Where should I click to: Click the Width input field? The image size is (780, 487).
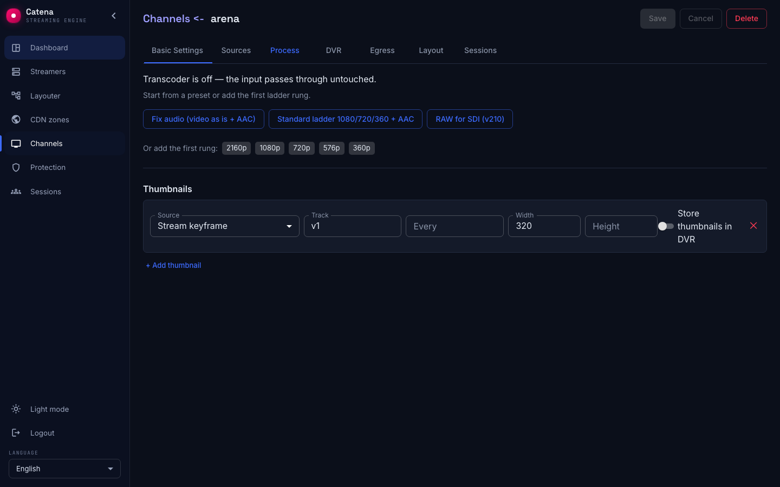[544, 226]
